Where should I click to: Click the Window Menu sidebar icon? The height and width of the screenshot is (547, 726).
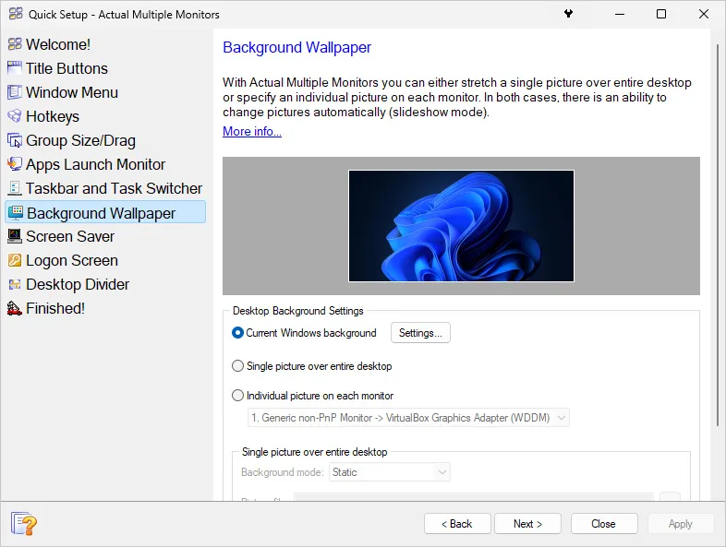[15, 92]
